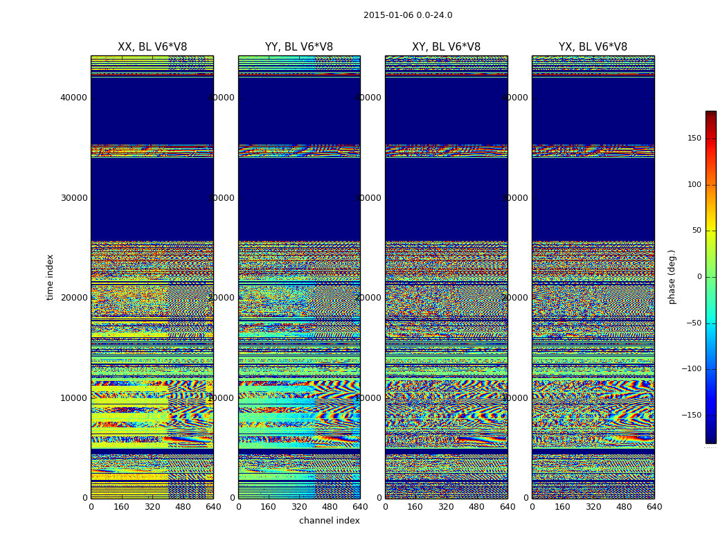Click the 'channel index' x-axis label
This screenshot has height=554, width=727.
(x=329, y=521)
